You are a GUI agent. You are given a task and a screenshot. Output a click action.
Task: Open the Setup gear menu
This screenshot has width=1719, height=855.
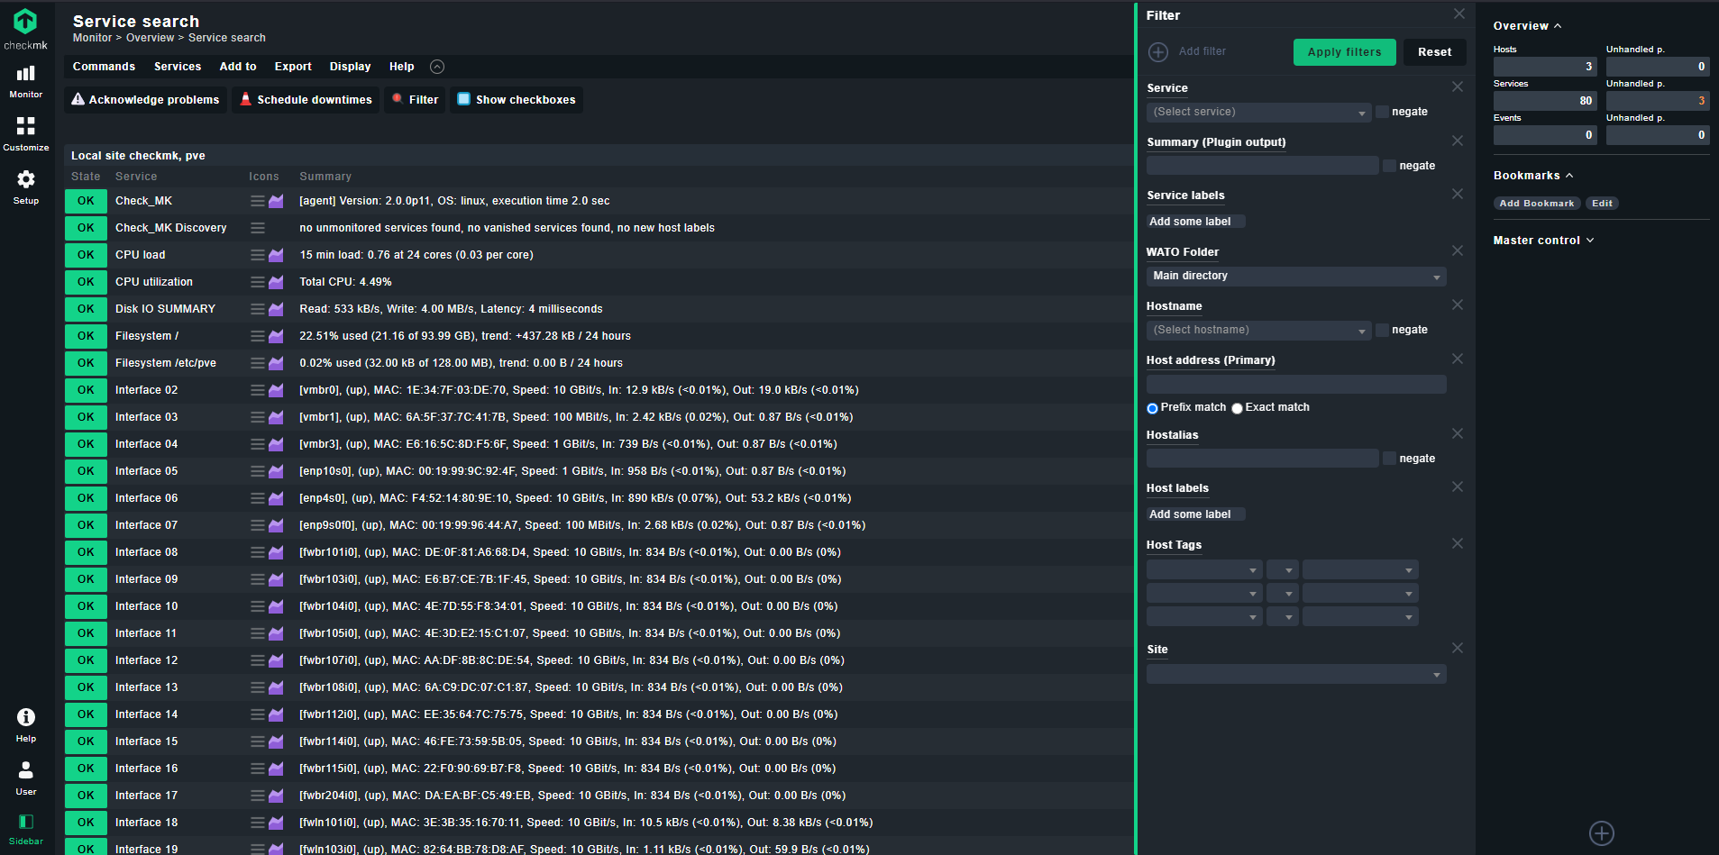[x=26, y=187]
